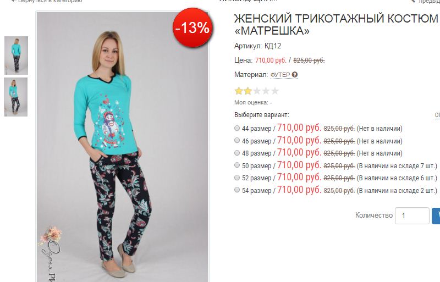Viewport: 440px width, 282px height.
Task: Click the main product photo
Action: click(x=122, y=146)
